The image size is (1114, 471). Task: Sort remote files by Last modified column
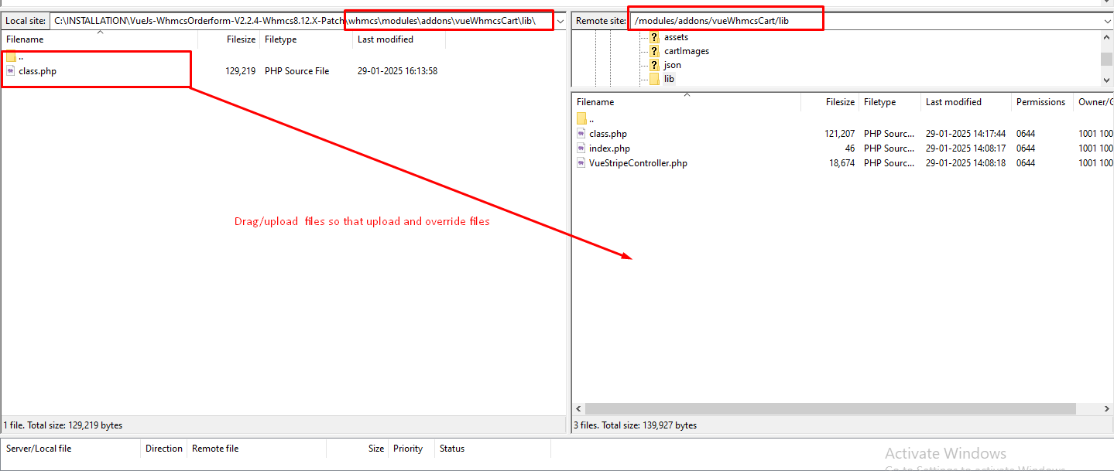pos(953,102)
